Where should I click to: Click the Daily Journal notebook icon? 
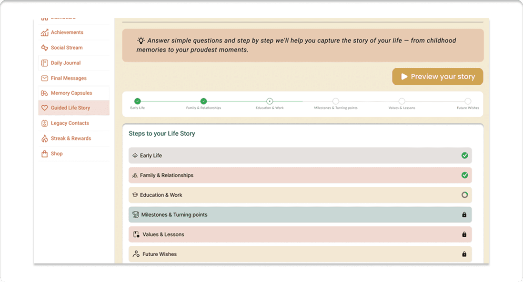43,62
